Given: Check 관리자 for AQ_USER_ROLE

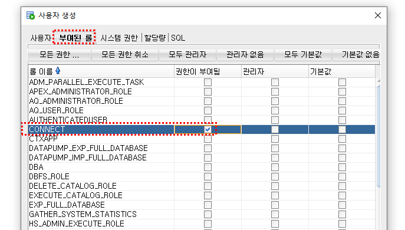Looking at the screenshot, I should (x=275, y=111).
